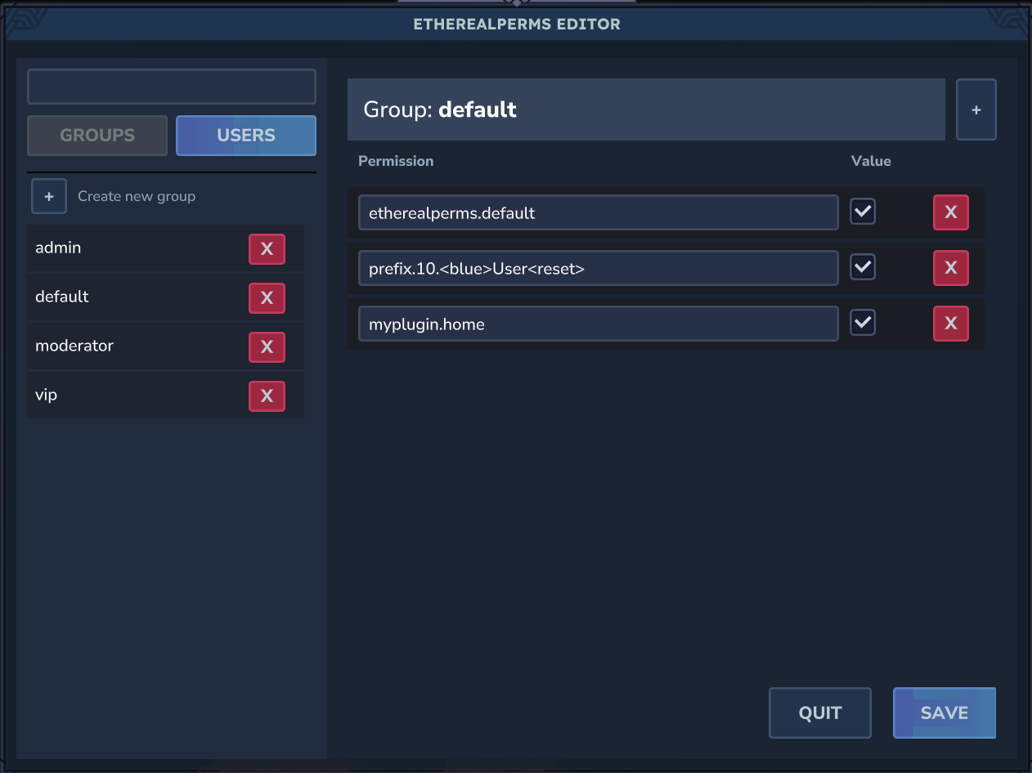Switch to the GROUPS tab
1032x773 pixels.
(96, 135)
